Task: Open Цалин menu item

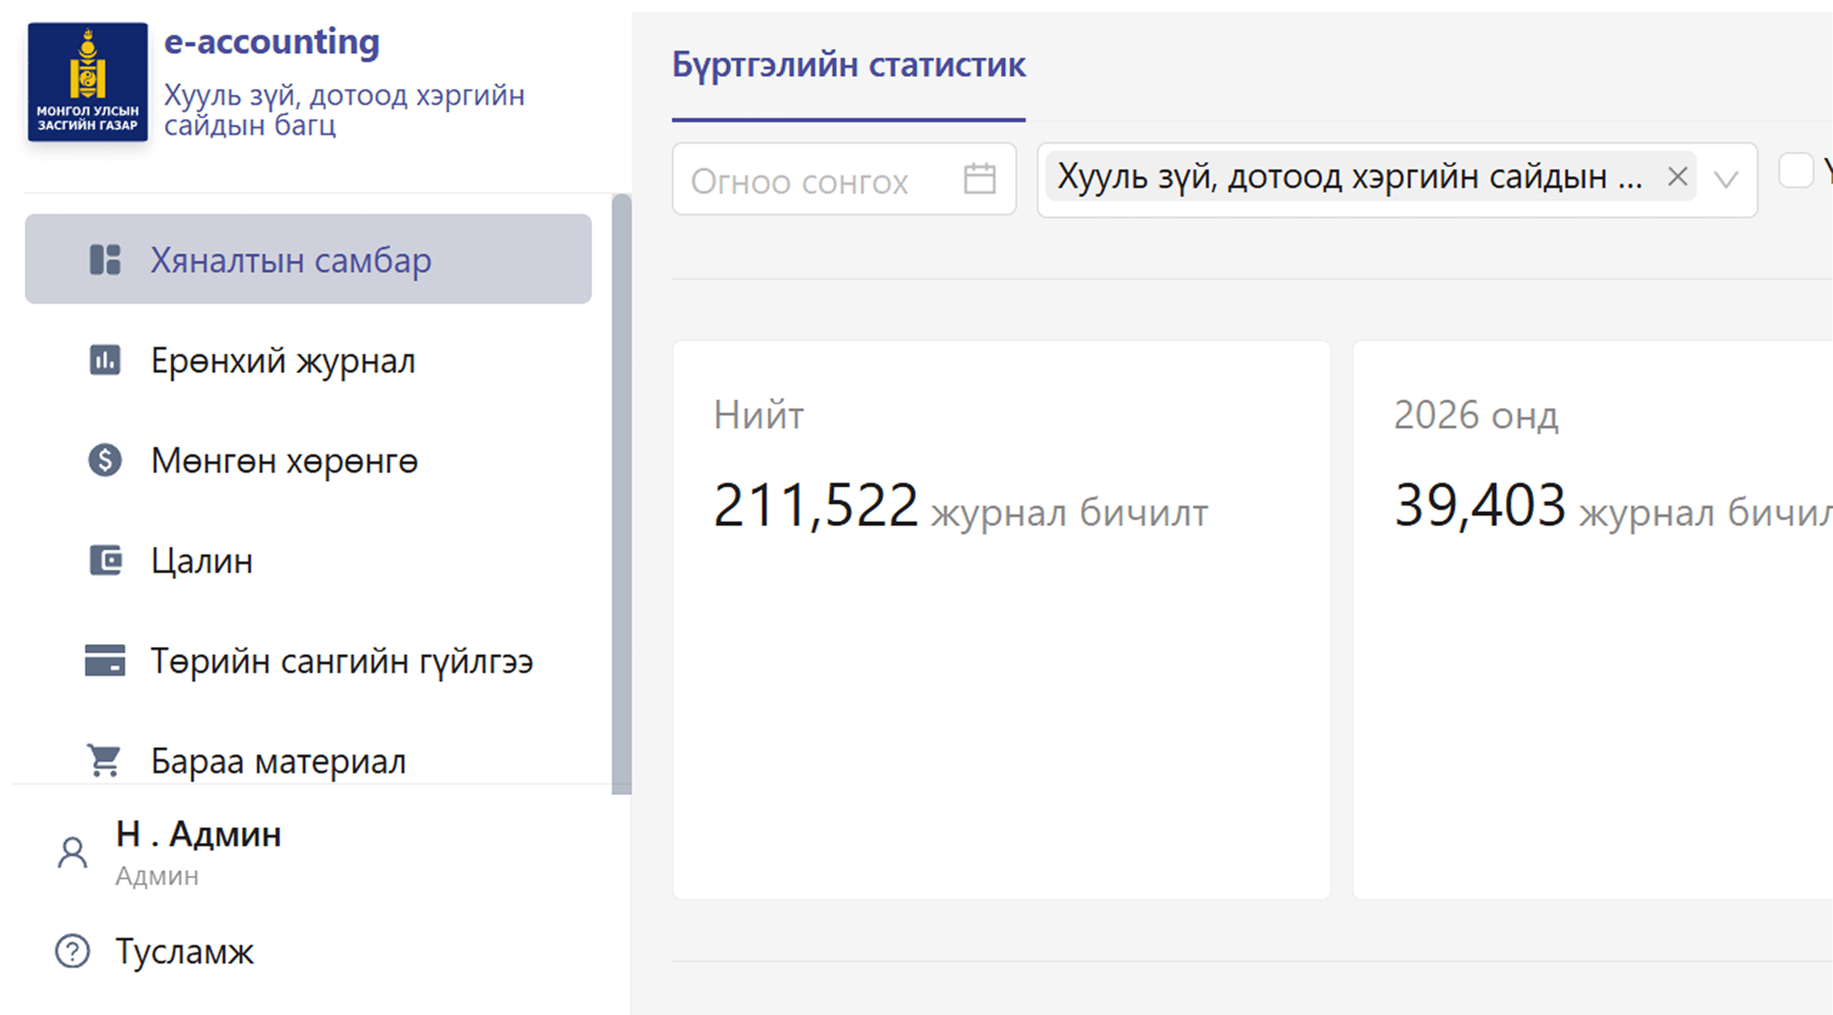Action: coord(308,561)
